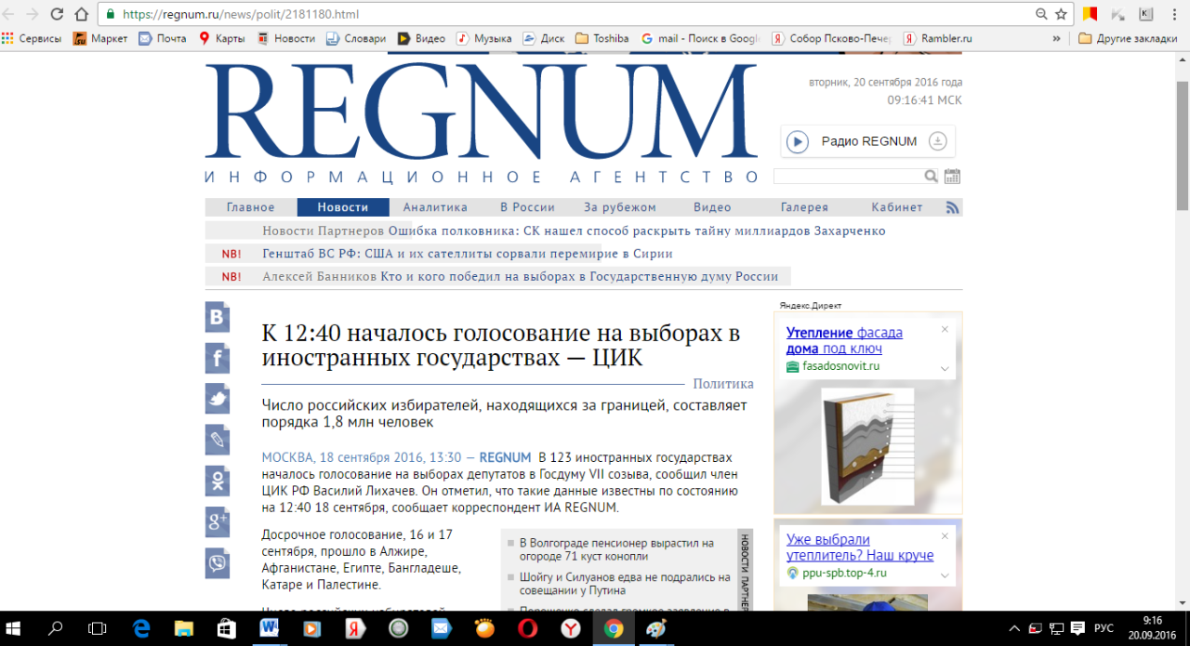Share the article on LiveJournal
Viewport: 1190px width, 646px height.
pyautogui.click(x=218, y=440)
